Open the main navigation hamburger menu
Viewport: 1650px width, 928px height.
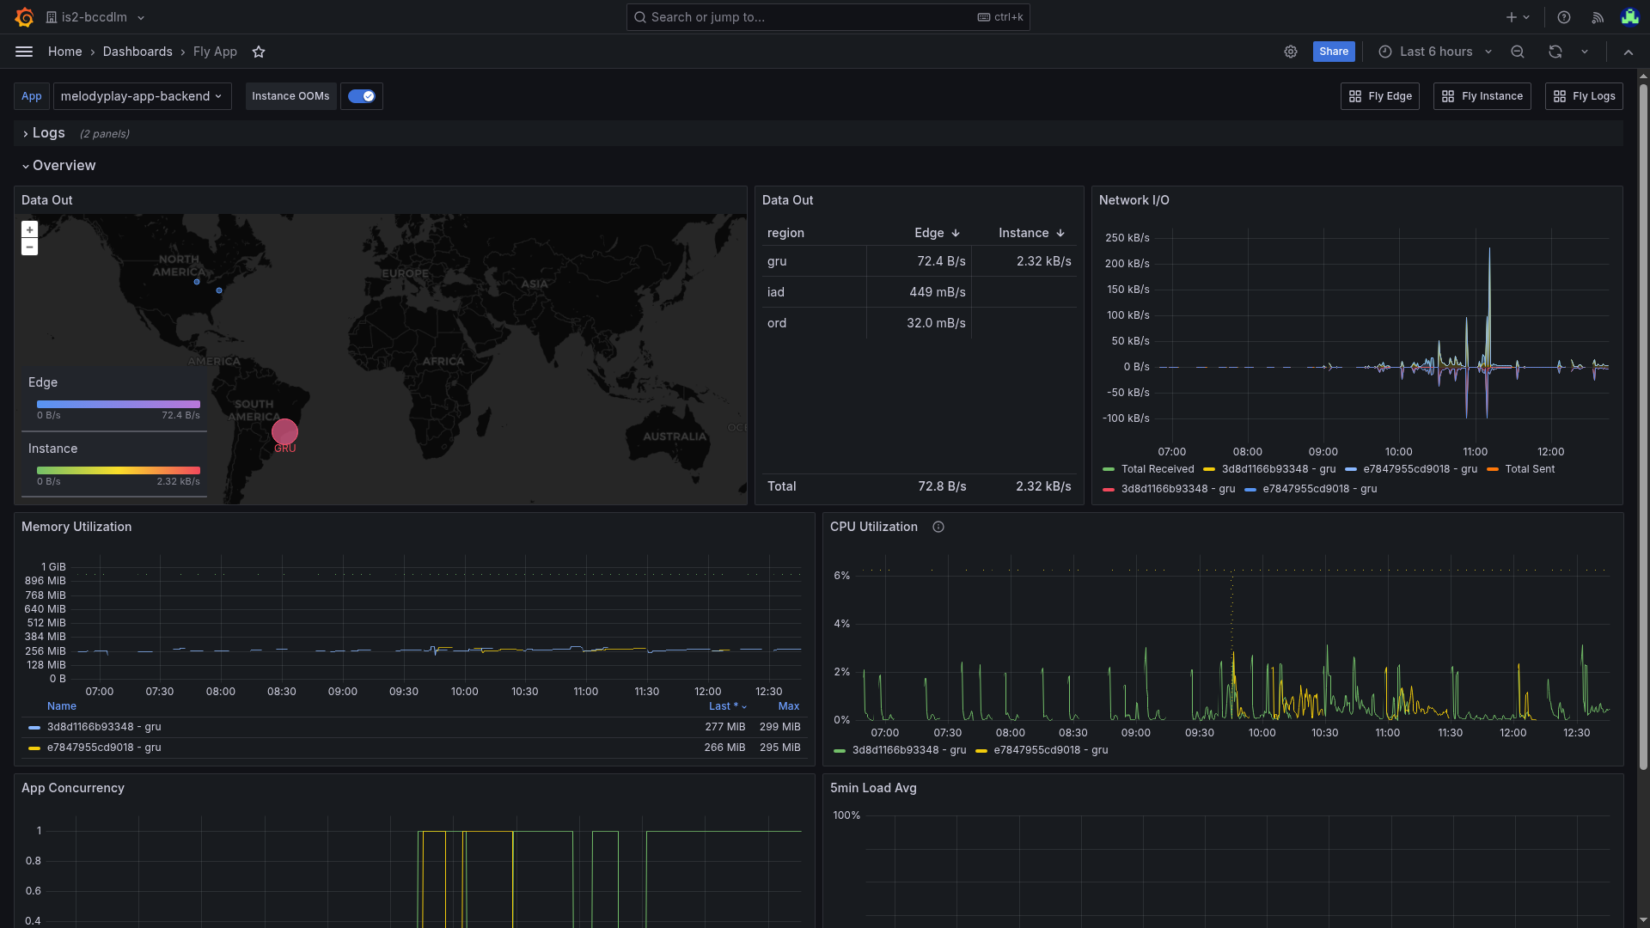click(24, 52)
